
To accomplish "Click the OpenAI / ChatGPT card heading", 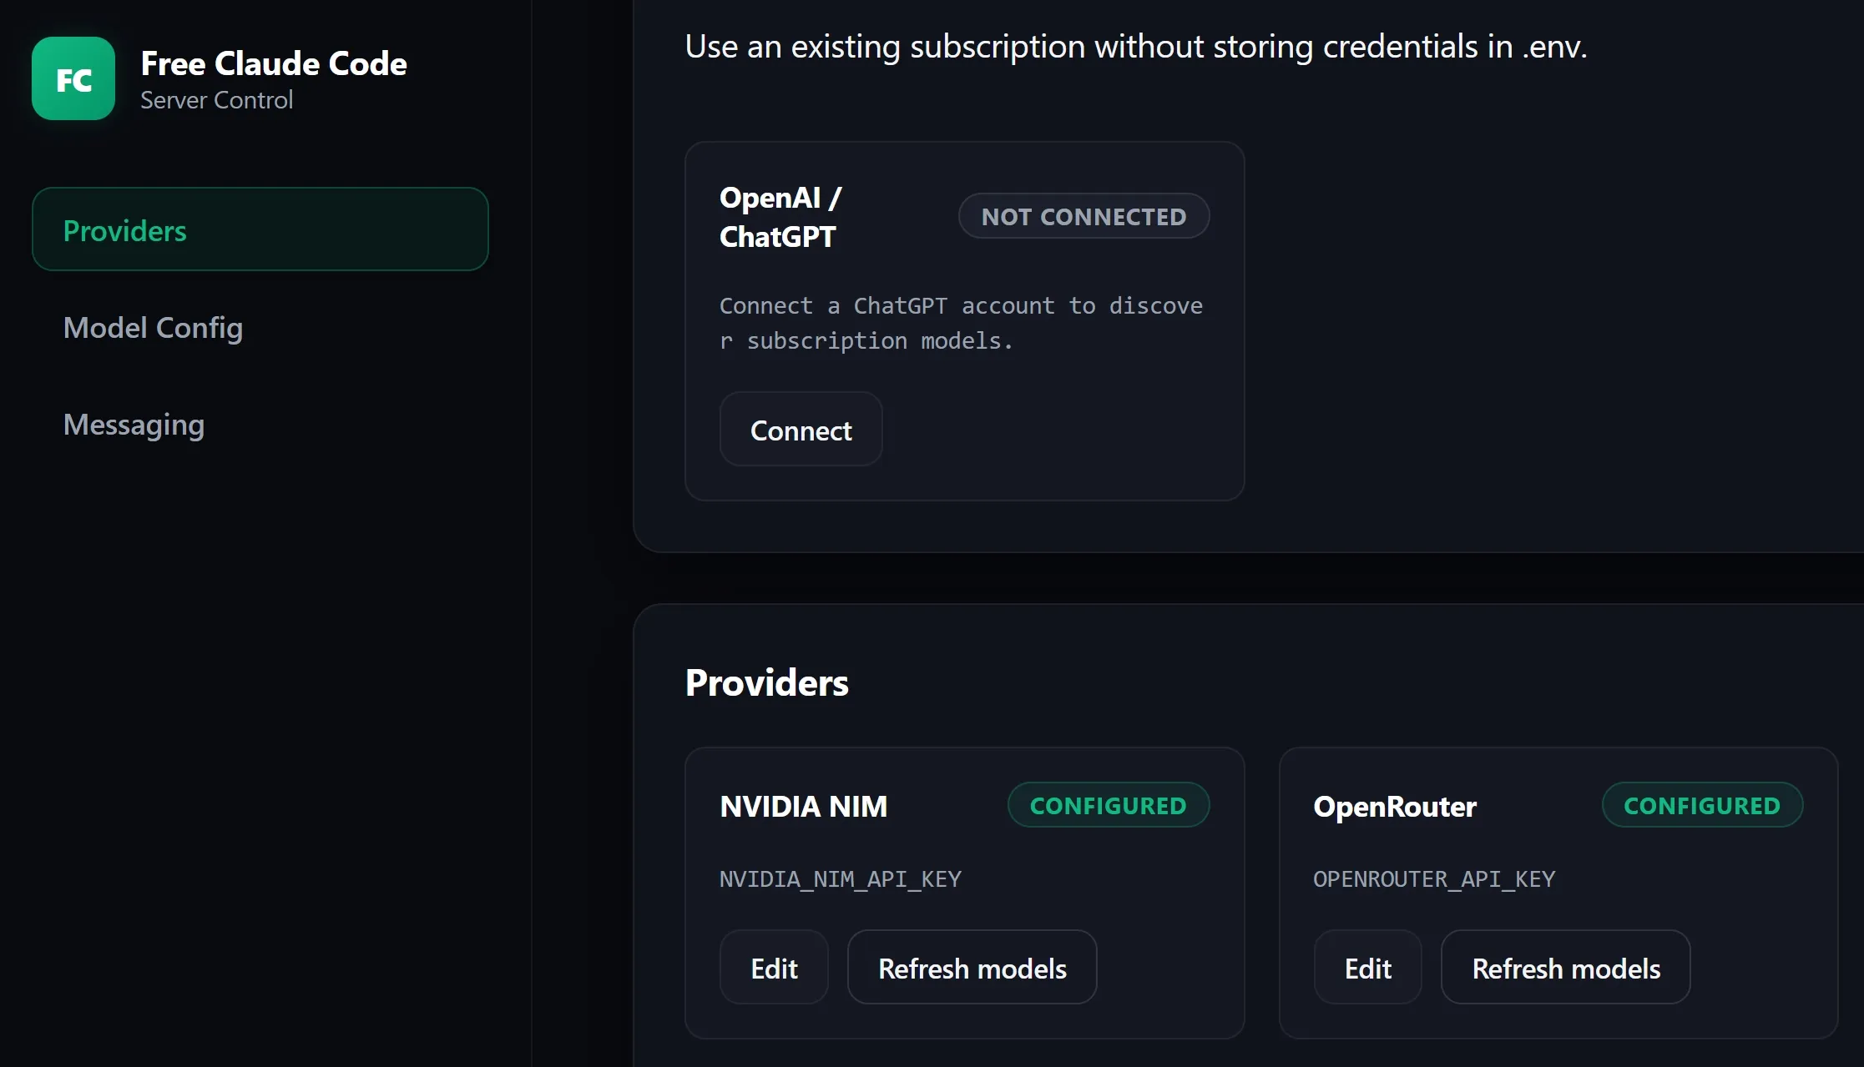I will pos(780,217).
